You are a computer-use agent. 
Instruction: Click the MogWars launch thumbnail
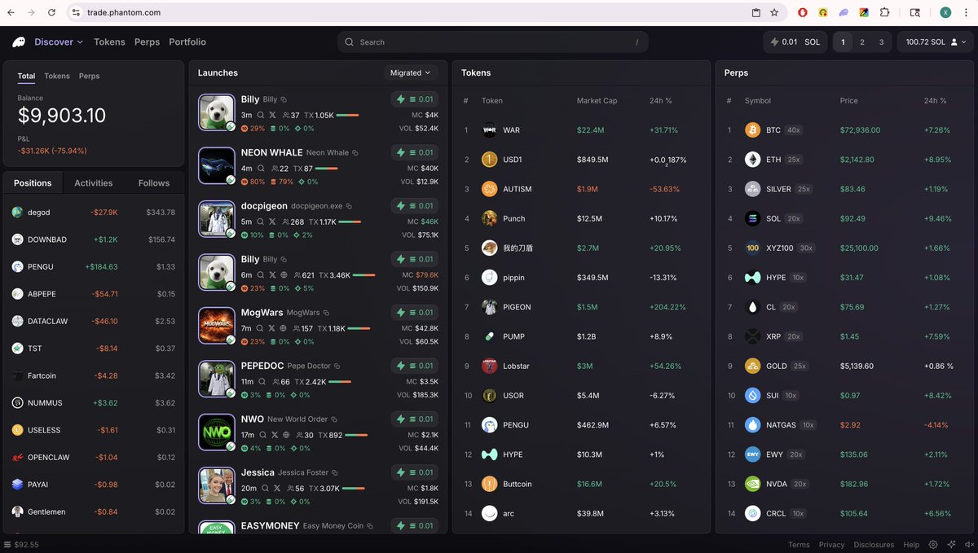(x=217, y=326)
